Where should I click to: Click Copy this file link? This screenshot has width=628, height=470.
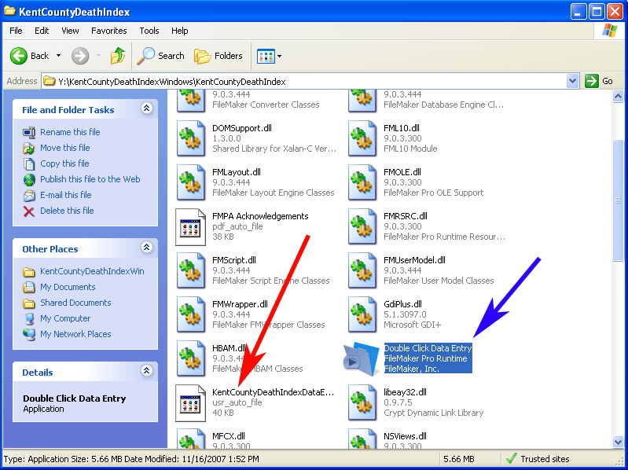click(x=64, y=163)
